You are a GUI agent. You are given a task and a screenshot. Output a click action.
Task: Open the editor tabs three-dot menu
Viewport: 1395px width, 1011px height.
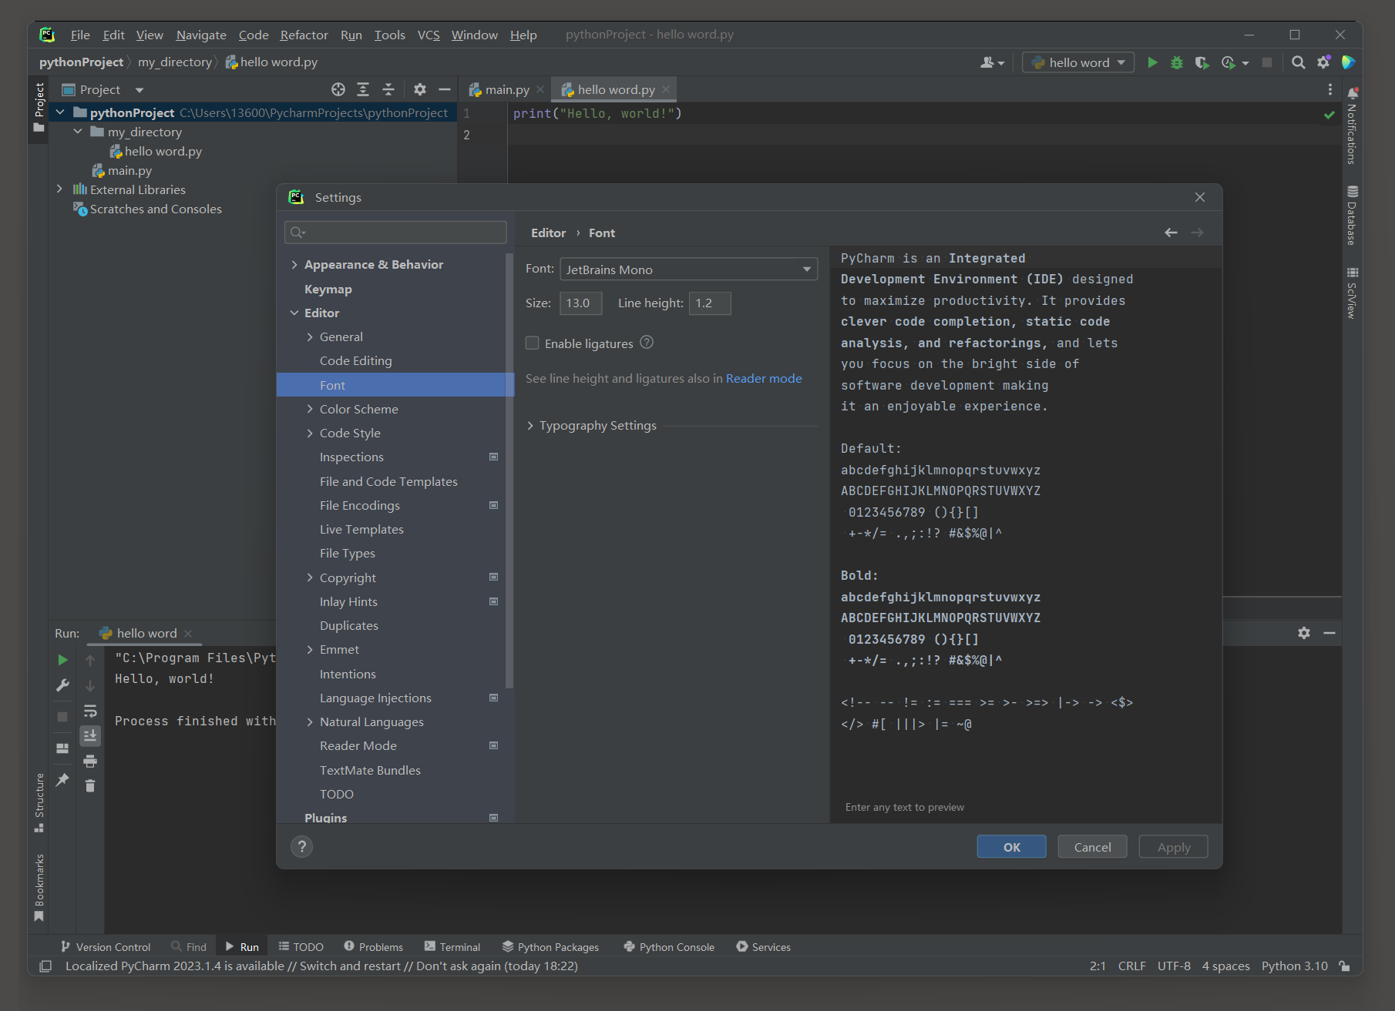1329,89
